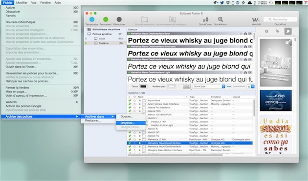
Task: Click the green Permanent activation icon
Action: 106,19
